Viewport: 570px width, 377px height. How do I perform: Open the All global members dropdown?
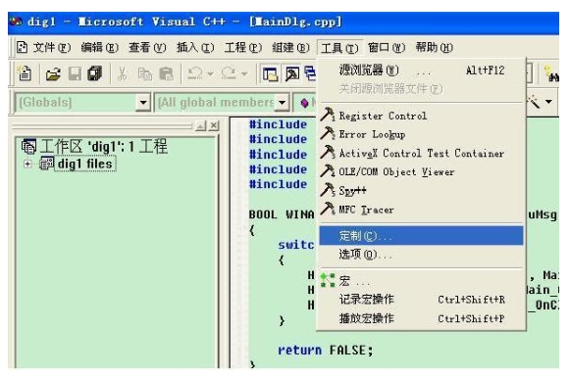tap(283, 103)
